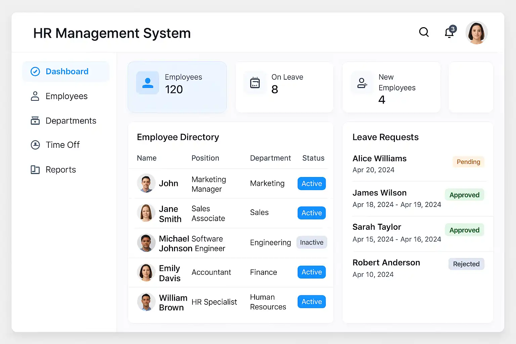516x344 pixels.
Task: Select Dashboard in the sidebar
Action: click(x=66, y=72)
